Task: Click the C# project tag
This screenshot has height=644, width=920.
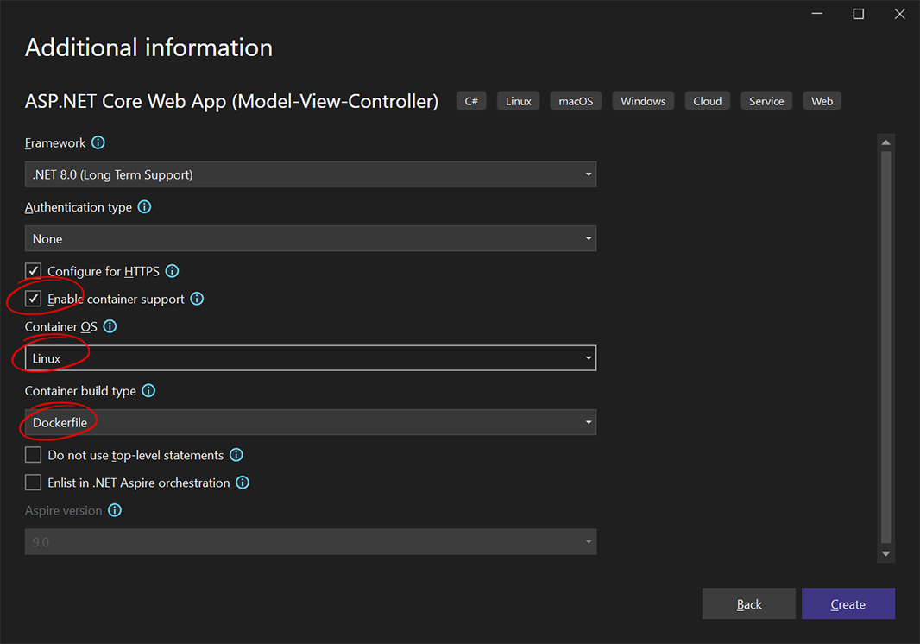Action: pyautogui.click(x=471, y=101)
